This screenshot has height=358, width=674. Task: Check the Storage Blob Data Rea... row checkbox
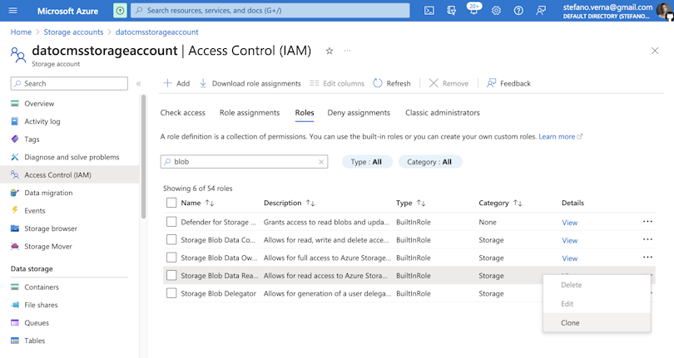[171, 275]
